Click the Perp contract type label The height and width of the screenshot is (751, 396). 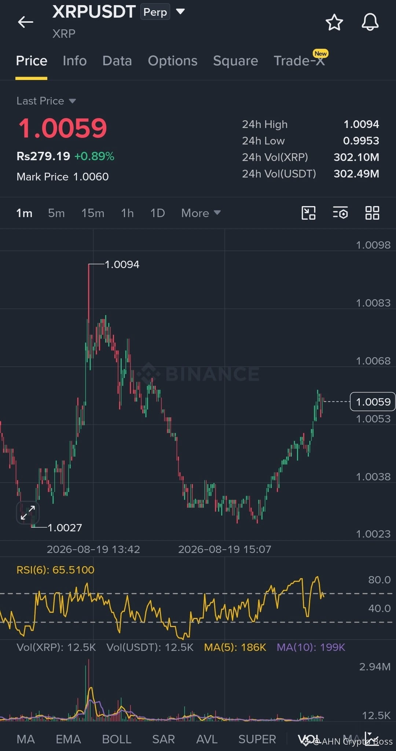[x=155, y=12]
